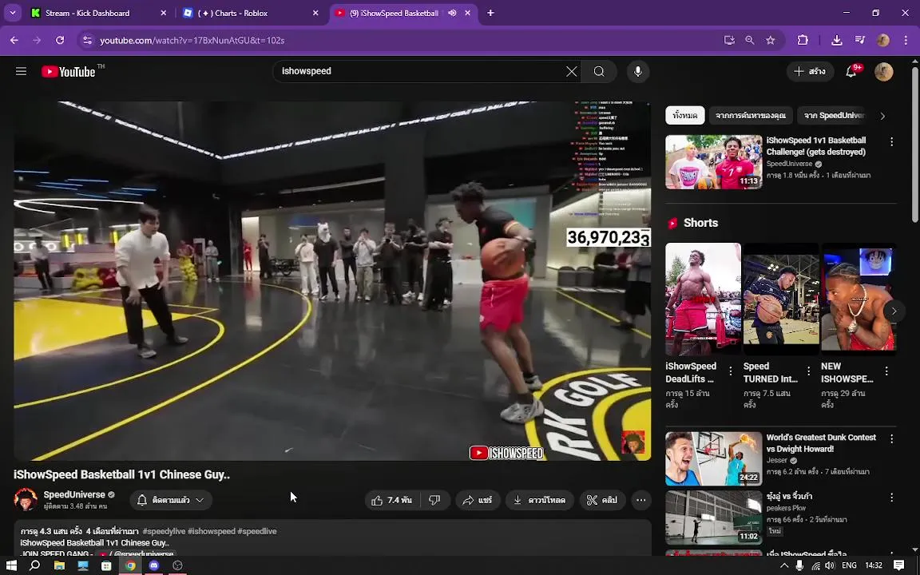Open the YouTube notifications bell
The width and height of the screenshot is (920, 575).
(851, 72)
